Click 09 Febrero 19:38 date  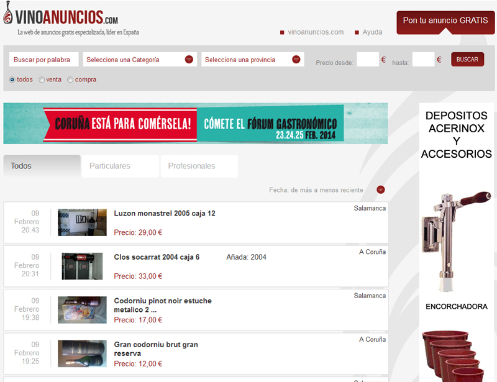coord(27,309)
